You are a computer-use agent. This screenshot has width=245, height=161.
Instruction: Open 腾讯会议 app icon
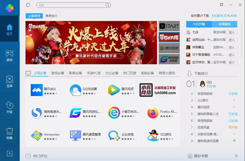(x=37, y=90)
